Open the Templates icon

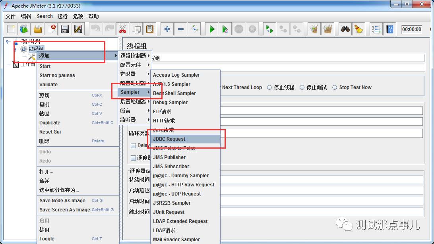24,29
